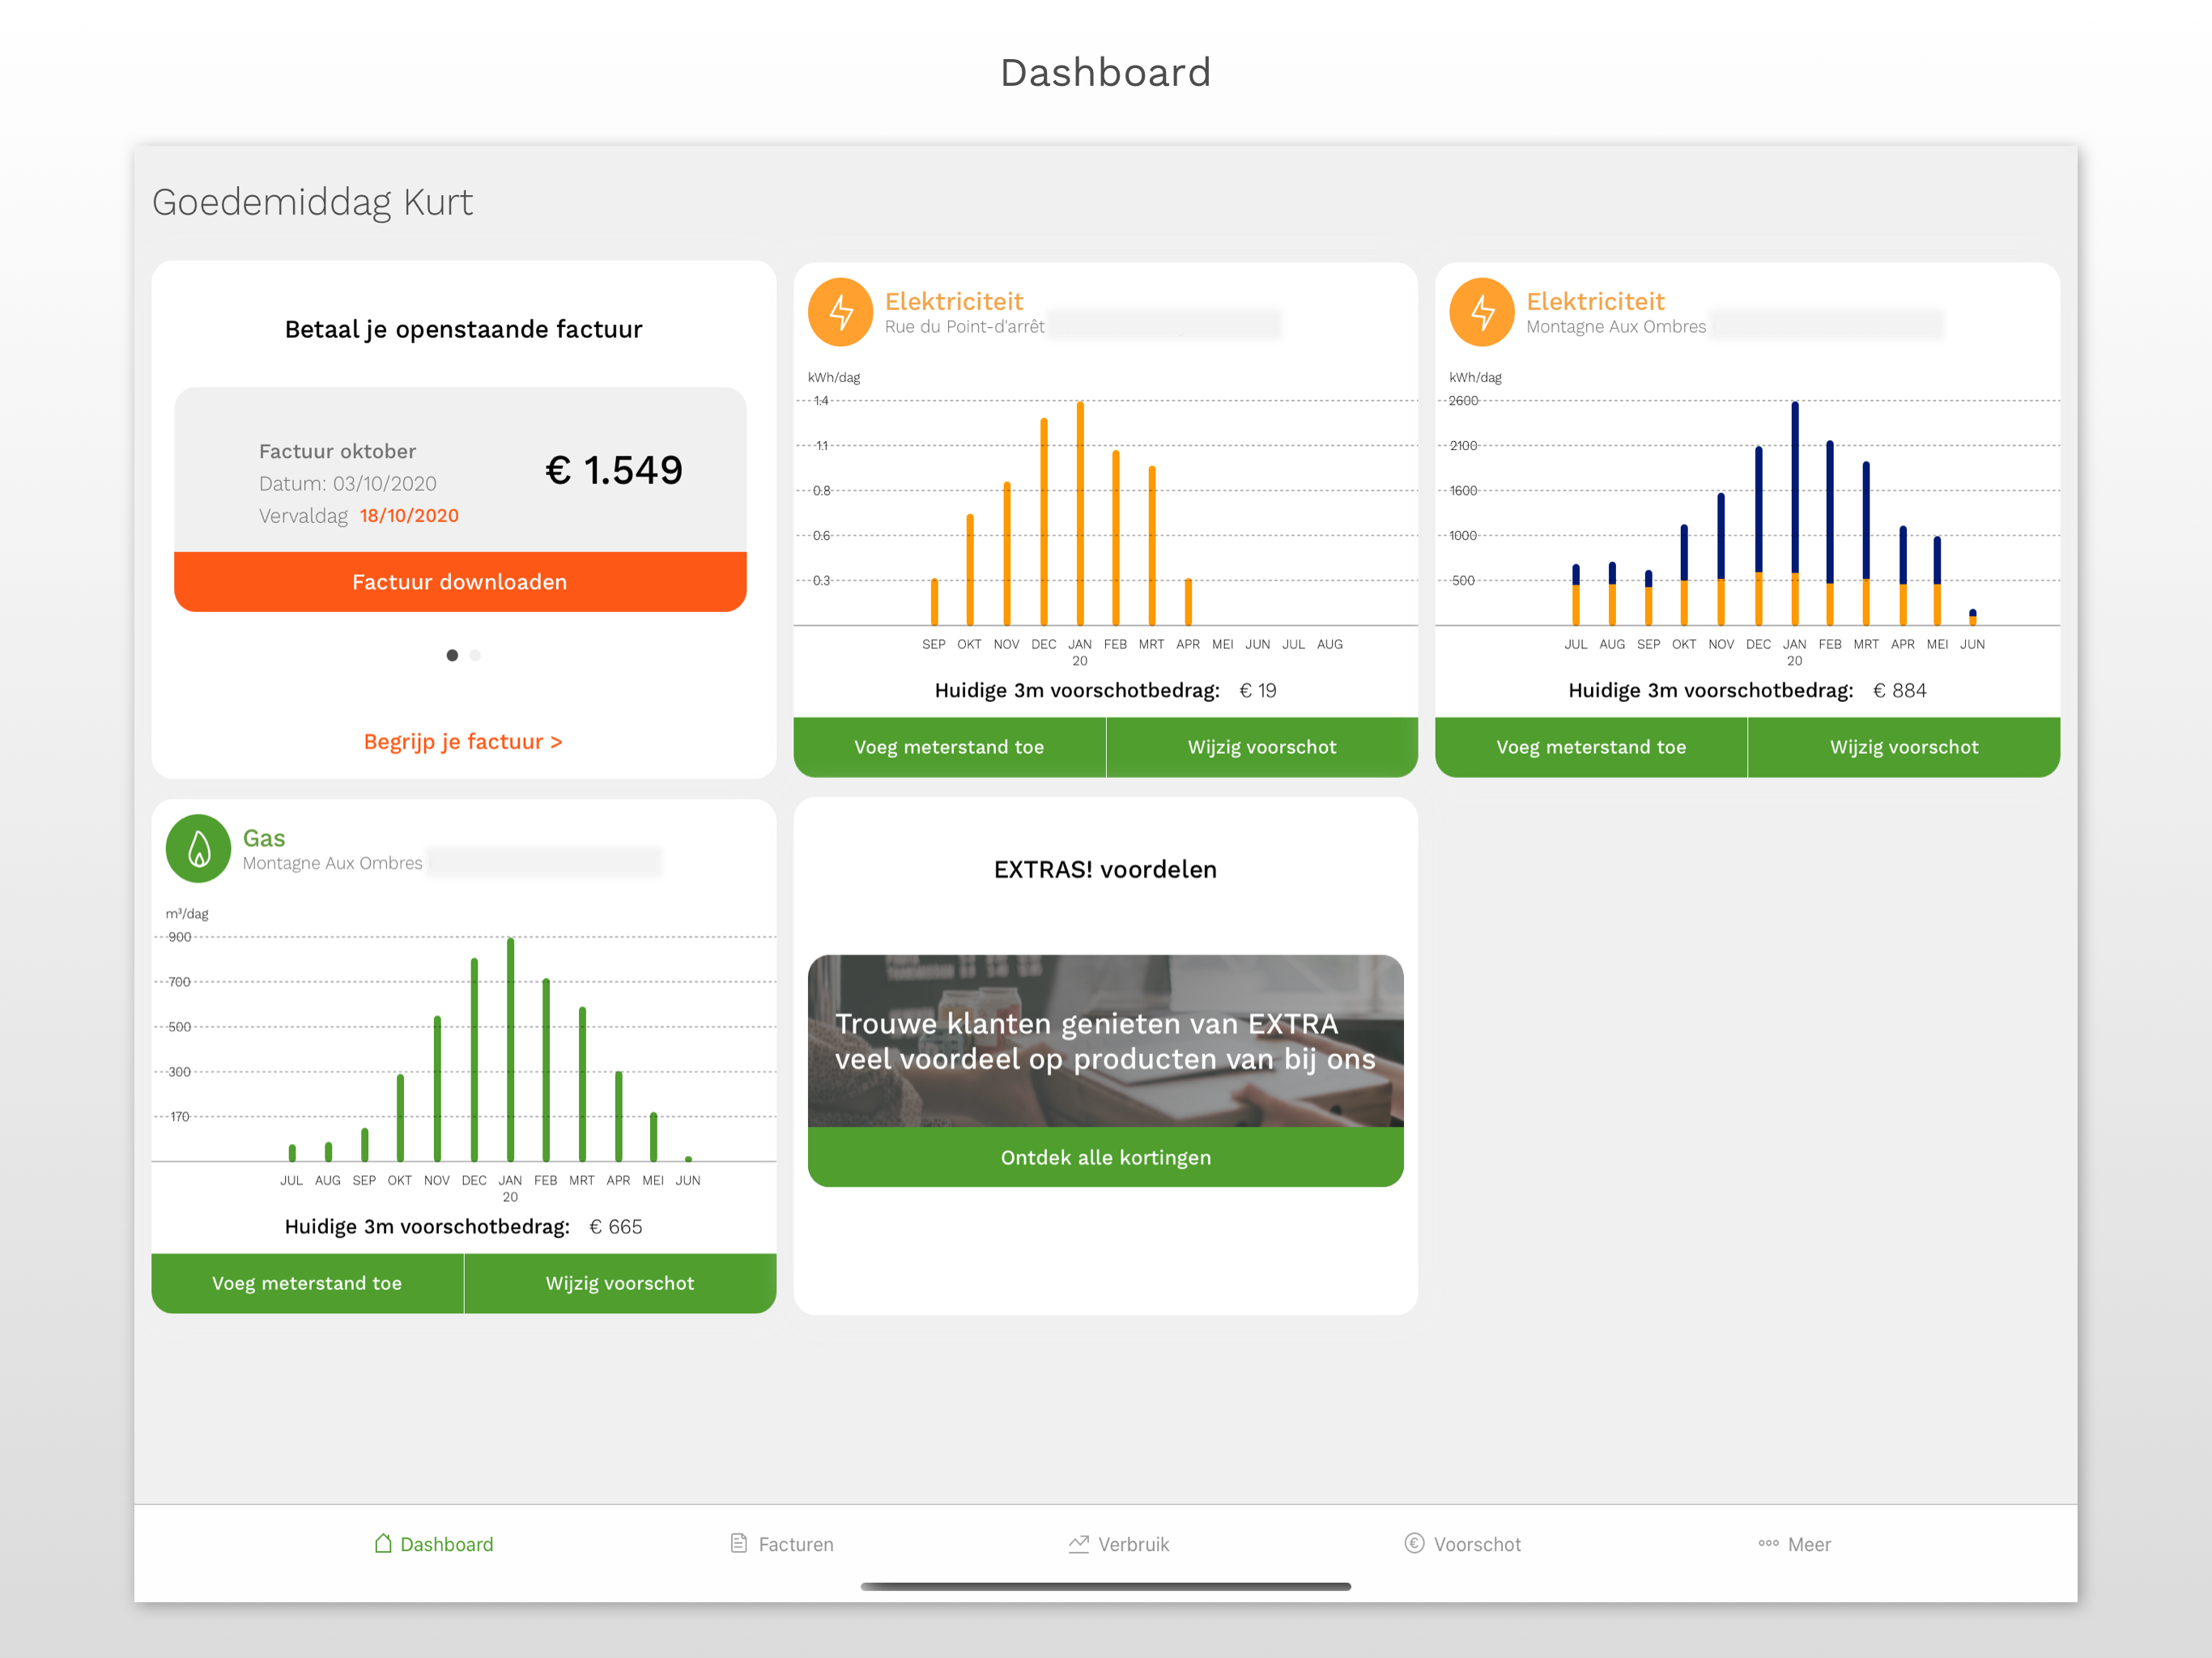Click the EXTRAS voordelen promo image
The image size is (2212, 1658).
click(1105, 1040)
